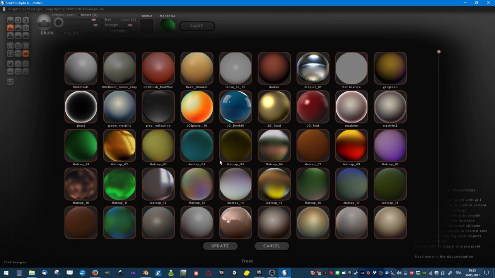
Task: Choose the JG_Gold material
Action: [274, 107]
